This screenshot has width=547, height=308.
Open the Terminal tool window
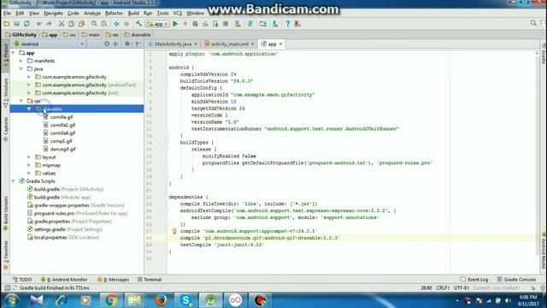[x=150, y=280]
